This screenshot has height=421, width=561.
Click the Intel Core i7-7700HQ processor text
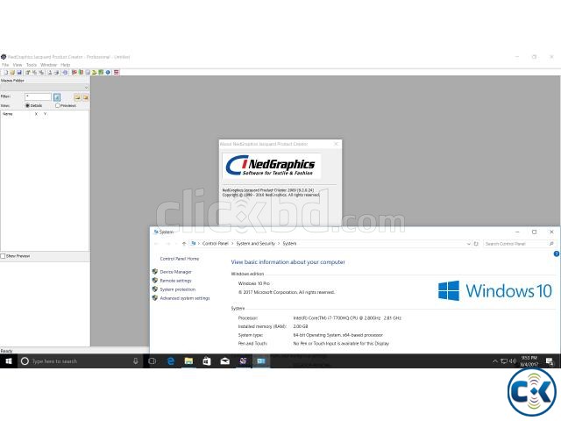(347, 318)
